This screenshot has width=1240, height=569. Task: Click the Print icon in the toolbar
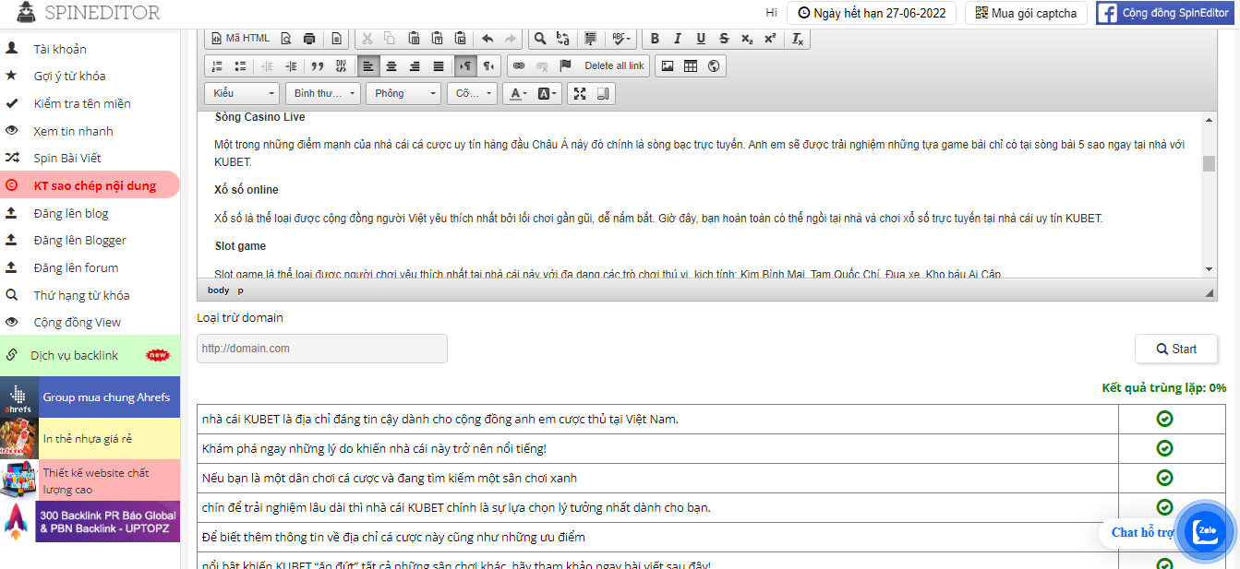(x=309, y=39)
